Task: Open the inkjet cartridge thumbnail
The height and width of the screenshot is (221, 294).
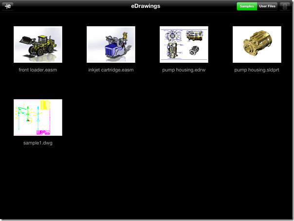Action: click(111, 44)
